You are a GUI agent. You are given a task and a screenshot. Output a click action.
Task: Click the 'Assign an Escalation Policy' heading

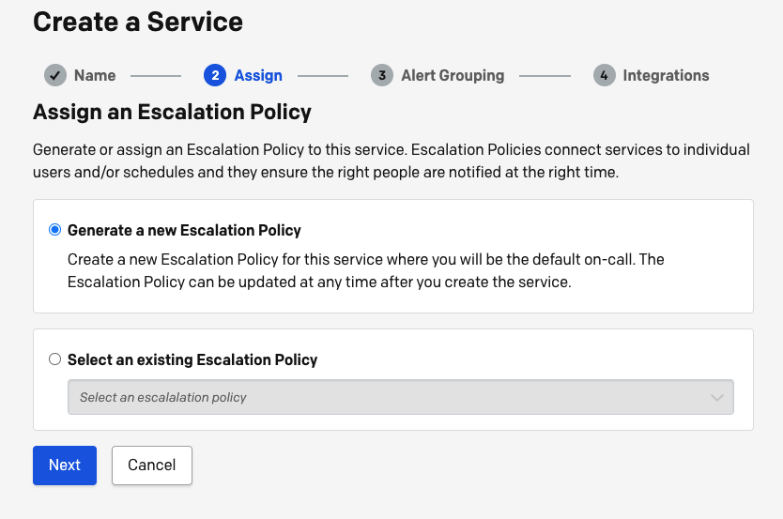coord(172,112)
